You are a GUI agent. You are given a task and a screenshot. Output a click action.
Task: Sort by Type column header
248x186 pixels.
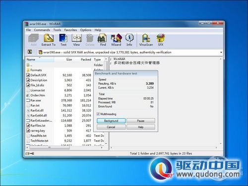pyautogui.click(x=98, y=60)
